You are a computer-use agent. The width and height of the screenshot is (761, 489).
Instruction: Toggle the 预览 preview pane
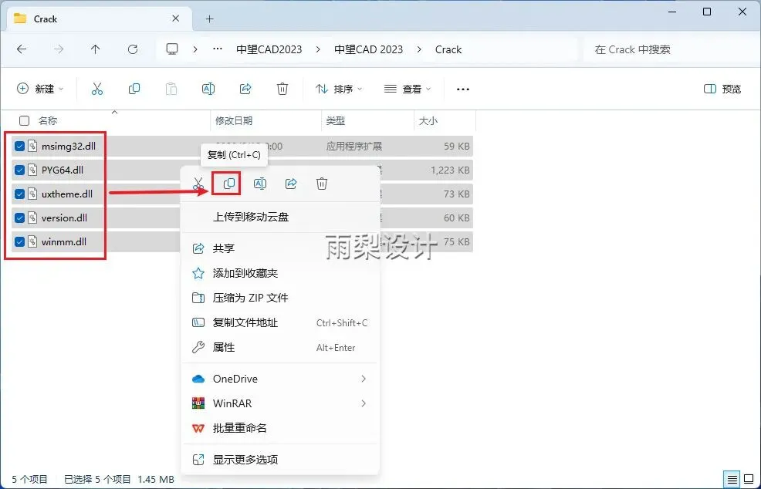click(x=722, y=89)
